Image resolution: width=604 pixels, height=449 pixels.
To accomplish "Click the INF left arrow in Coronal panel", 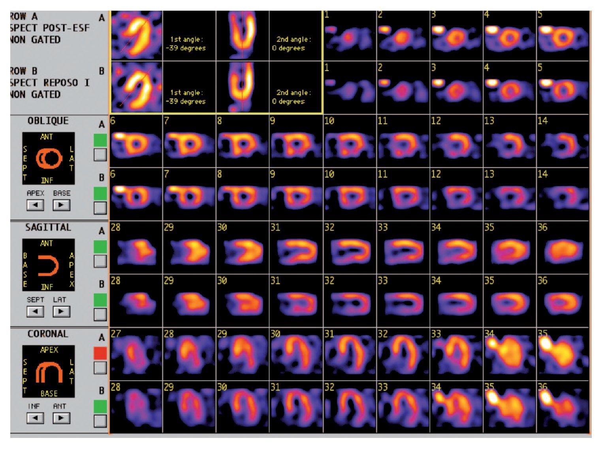I will (35, 418).
